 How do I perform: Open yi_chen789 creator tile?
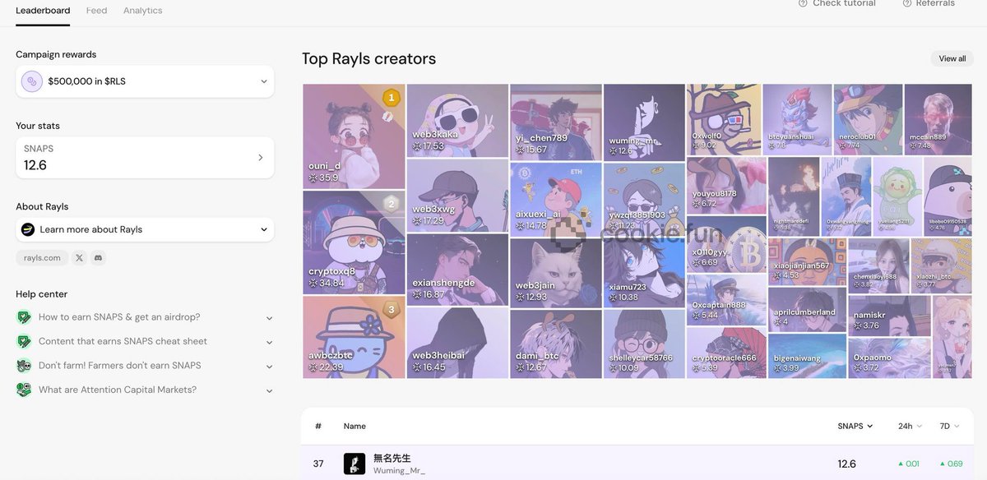556,122
